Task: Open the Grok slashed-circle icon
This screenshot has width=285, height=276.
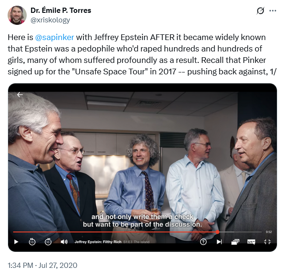Action: click(x=260, y=11)
